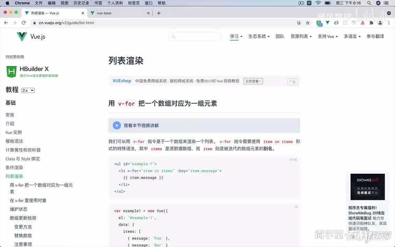This screenshot has width=395, height=247.
Task: Click the blue play video icon
Action: [x=117, y=125]
